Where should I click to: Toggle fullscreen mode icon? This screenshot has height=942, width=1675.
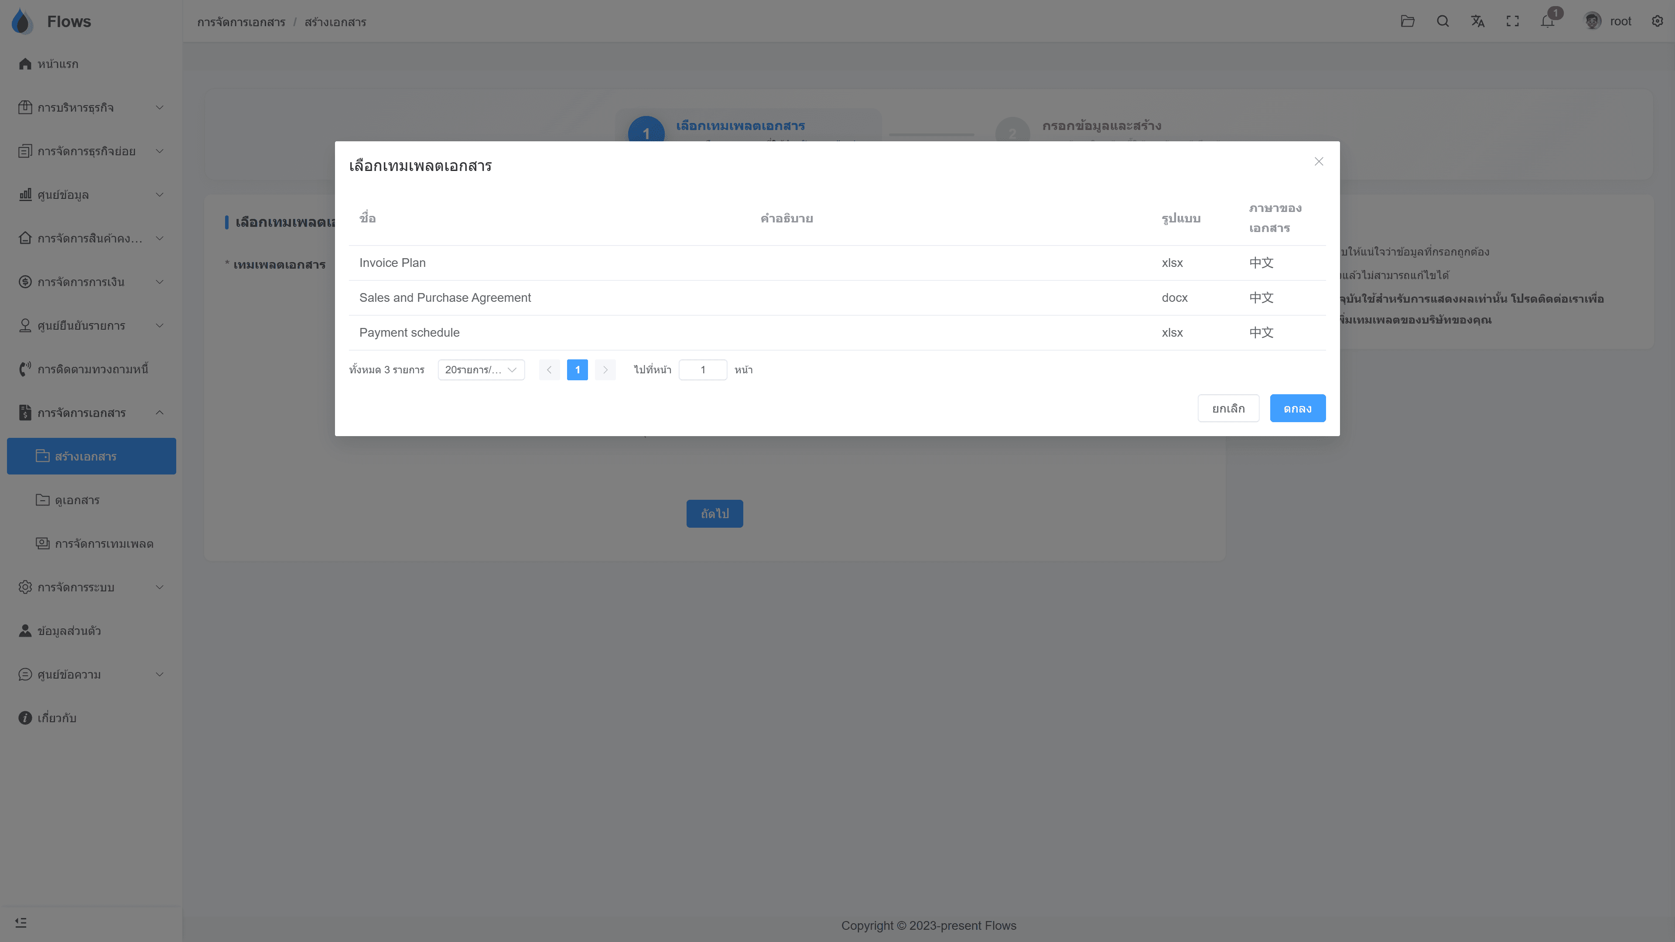[x=1513, y=21]
